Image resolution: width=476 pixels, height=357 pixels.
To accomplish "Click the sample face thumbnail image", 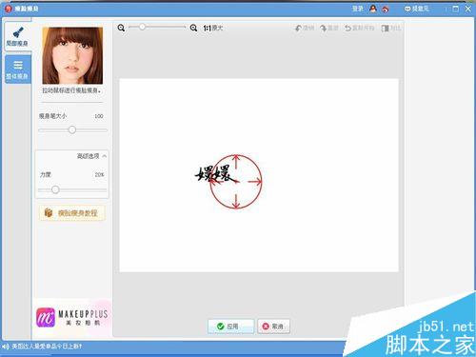I will click(72, 55).
